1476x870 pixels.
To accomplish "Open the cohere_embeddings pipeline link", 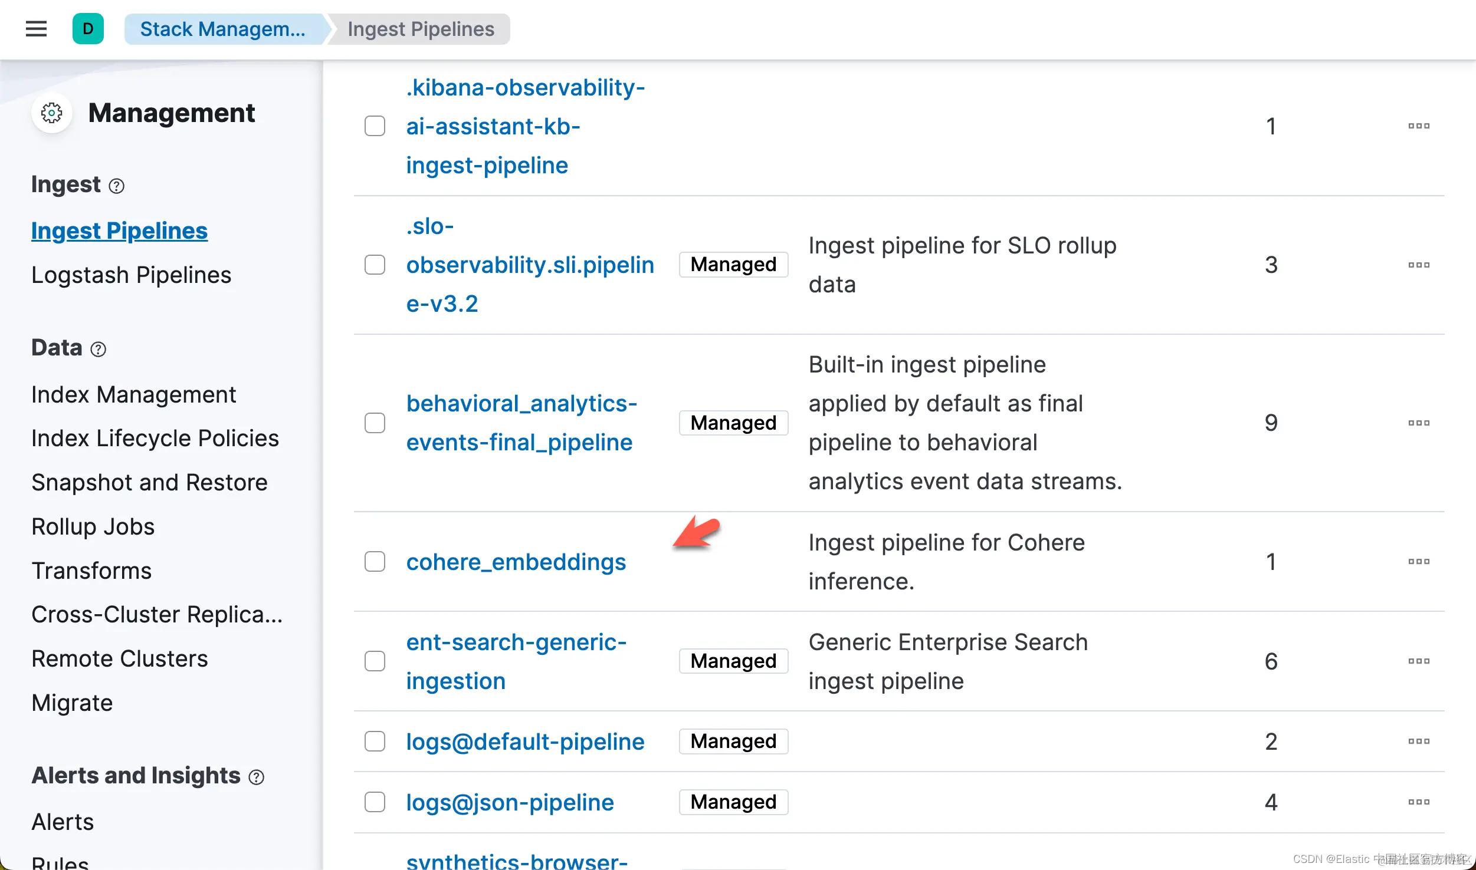I will (x=516, y=562).
